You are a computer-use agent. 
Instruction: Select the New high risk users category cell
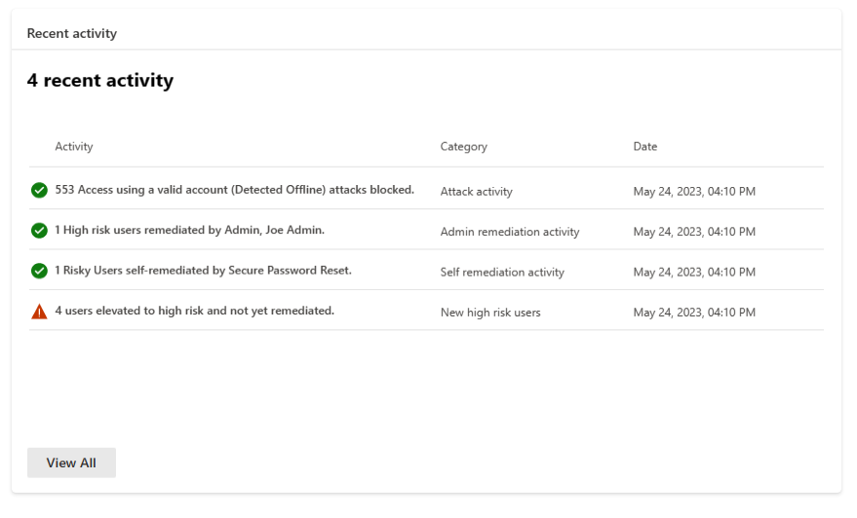click(490, 313)
